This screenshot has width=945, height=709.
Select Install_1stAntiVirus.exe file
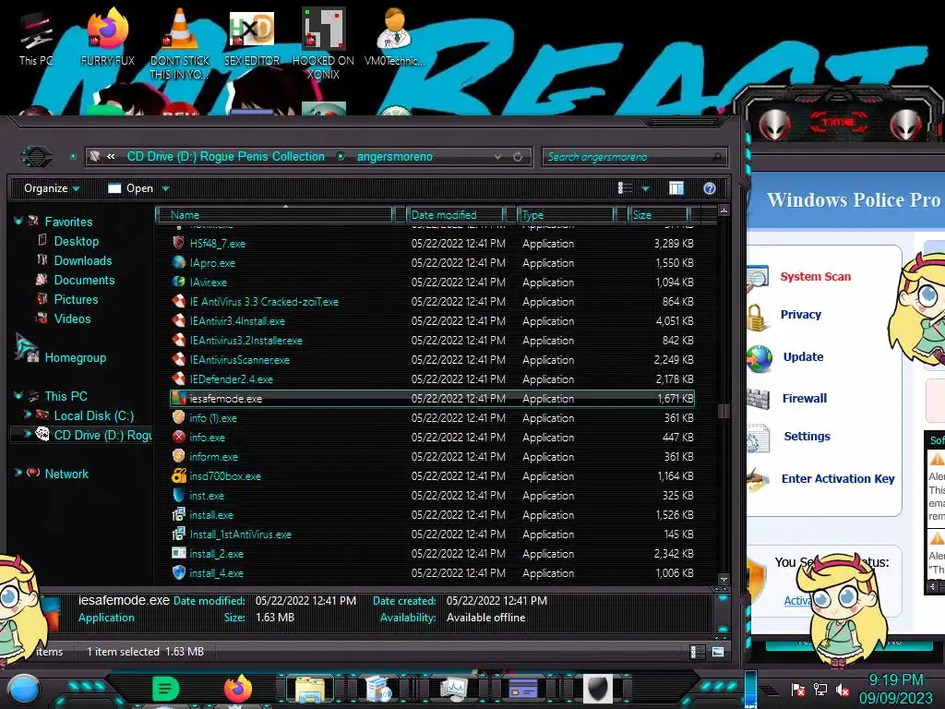pyautogui.click(x=241, y=535)
